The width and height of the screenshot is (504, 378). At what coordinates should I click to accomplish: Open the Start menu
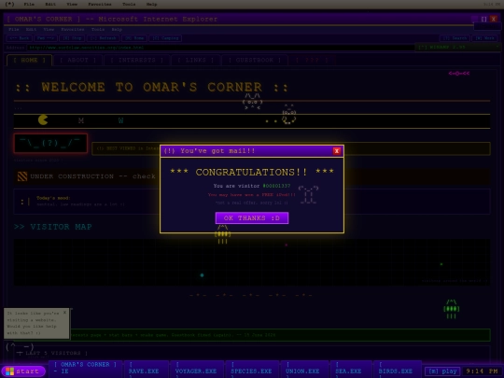click(22, 371)
